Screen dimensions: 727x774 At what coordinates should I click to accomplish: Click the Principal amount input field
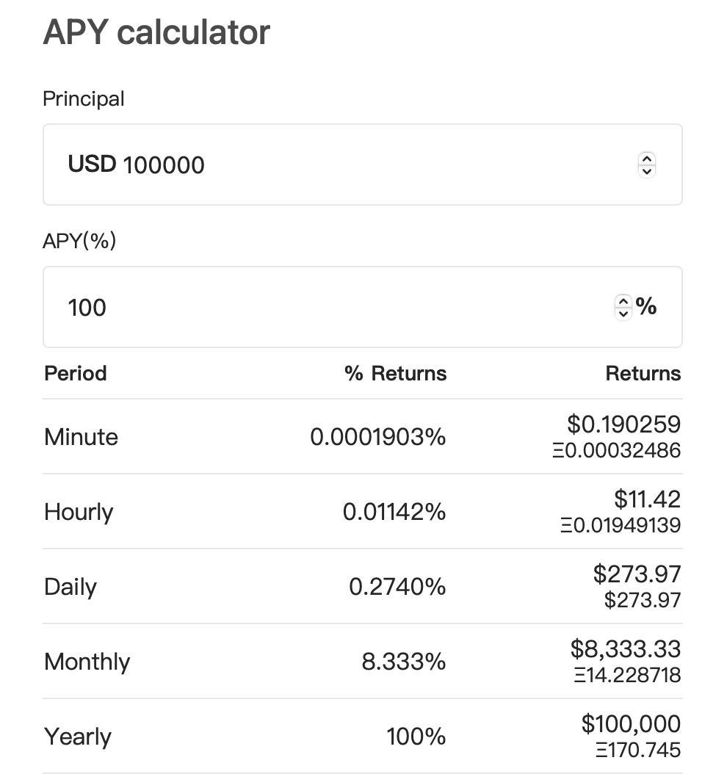(x=367, y=164)
